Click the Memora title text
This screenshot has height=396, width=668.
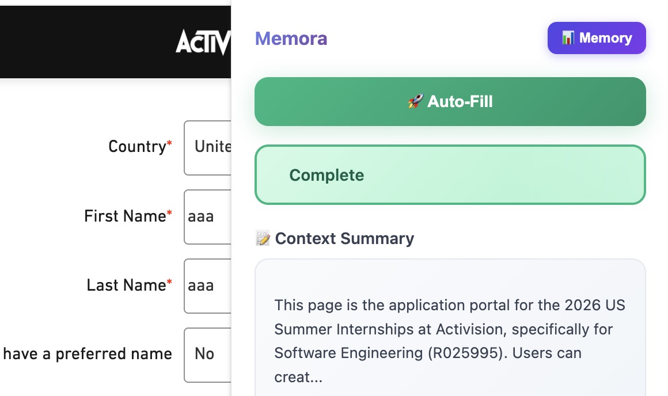pyautogui.click(x=291, y=39)
